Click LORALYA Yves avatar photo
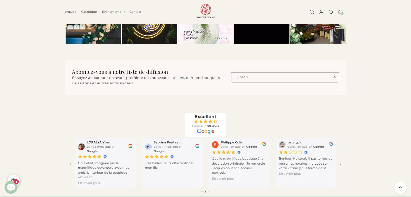The width and height of the screenshot is (411, 197). [81, 147]
